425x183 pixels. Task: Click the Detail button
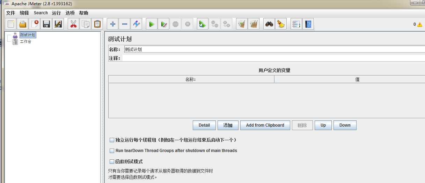(204, 125)
